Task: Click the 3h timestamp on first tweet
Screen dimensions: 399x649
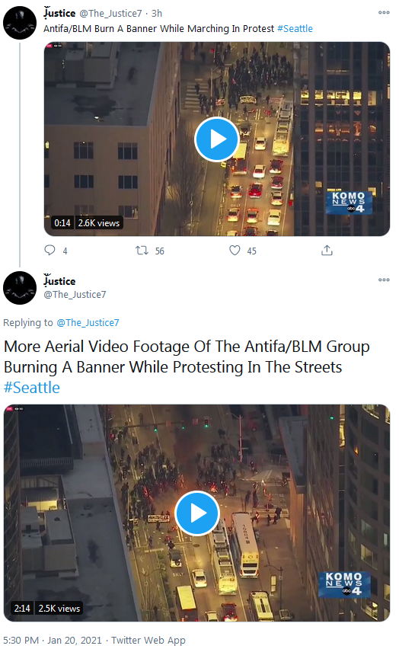Action: [x=156, y=13]
